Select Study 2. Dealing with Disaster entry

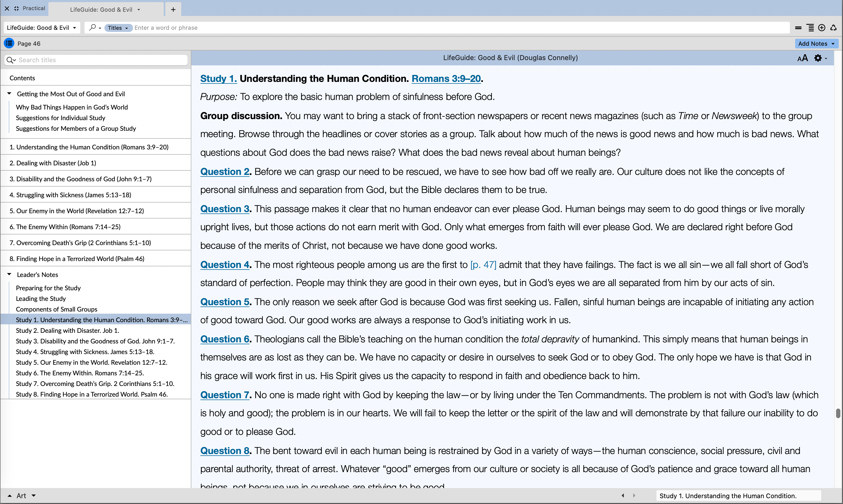click(68, 330)
